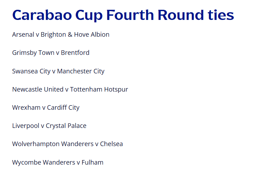
Task: Select the Wycombe Wanderers team name
Action: pos(43,163)
